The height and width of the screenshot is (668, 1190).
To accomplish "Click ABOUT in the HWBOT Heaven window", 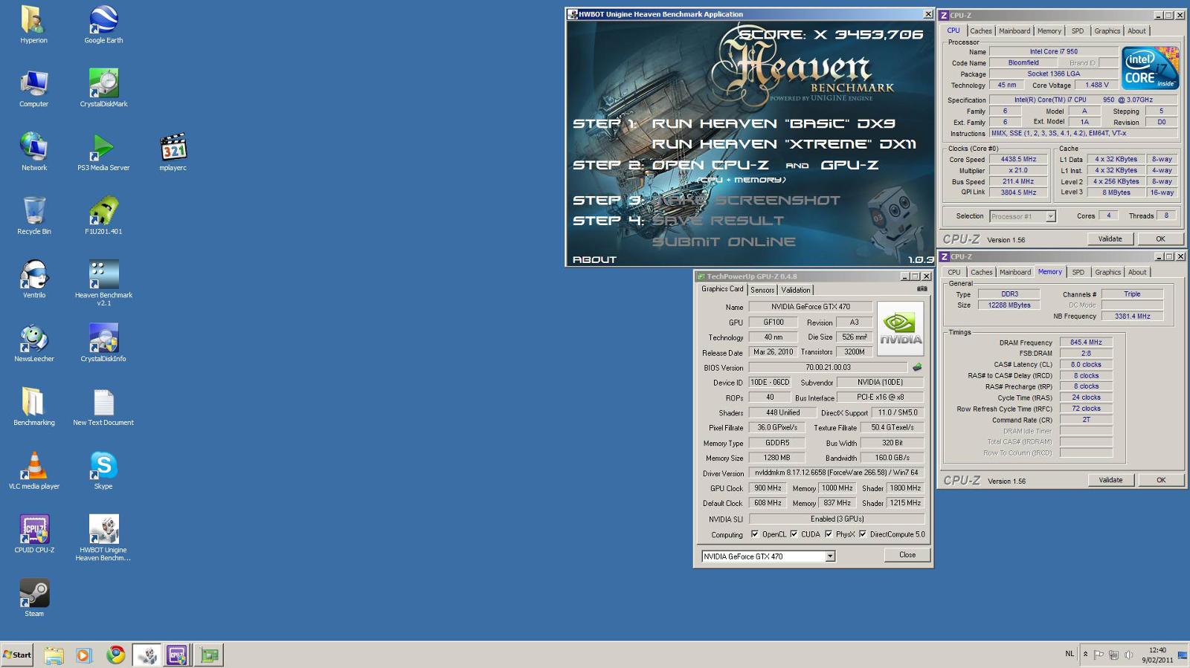I will point(594,259).
